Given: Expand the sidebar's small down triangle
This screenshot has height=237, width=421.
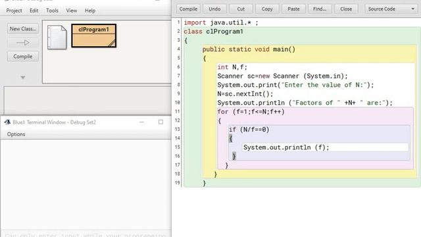Looking at the screenshot, I should (23, 78).
